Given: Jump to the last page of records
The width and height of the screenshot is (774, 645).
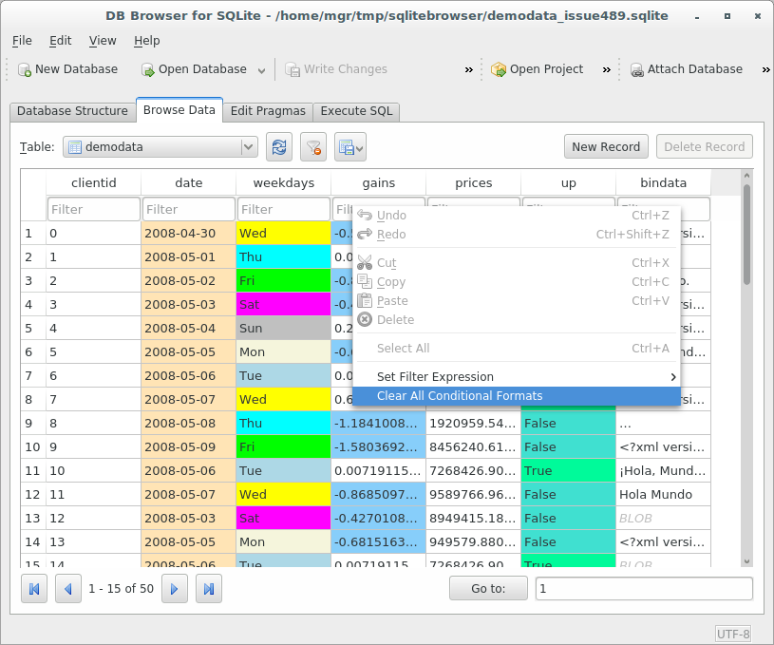Looking at the screenshot, I should [x=209, y=589].
